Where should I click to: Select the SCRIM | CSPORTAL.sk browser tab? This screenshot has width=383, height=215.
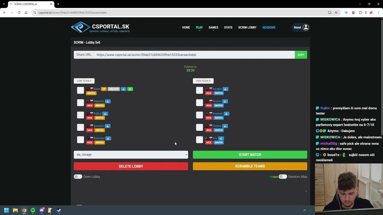pos(31,4)
